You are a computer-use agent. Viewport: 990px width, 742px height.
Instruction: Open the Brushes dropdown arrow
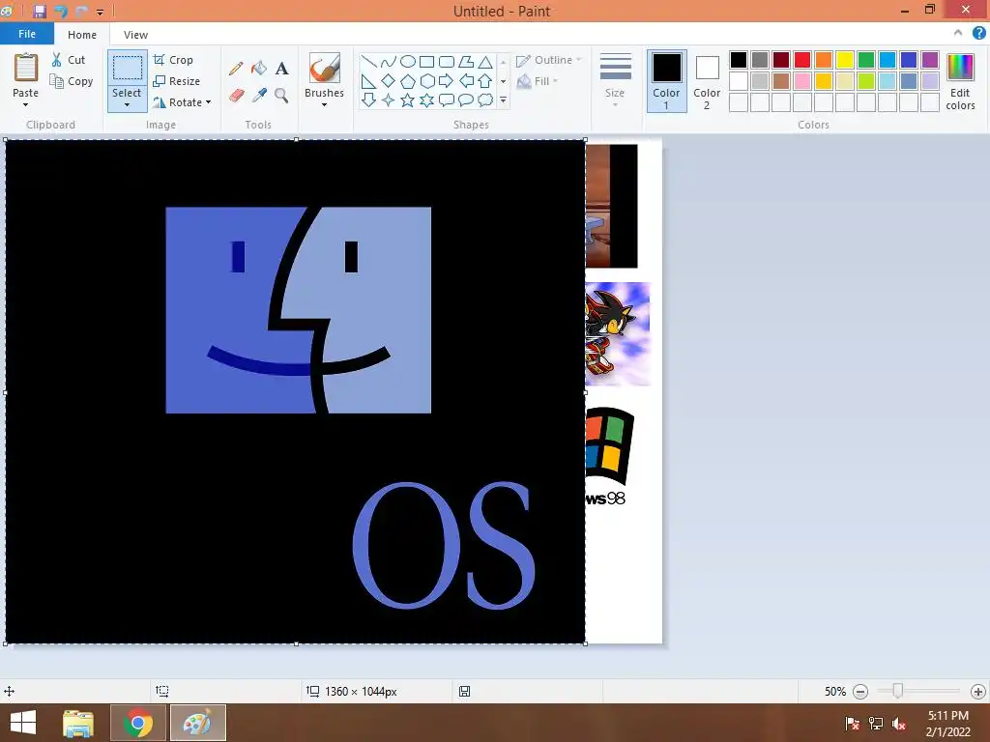325,104
